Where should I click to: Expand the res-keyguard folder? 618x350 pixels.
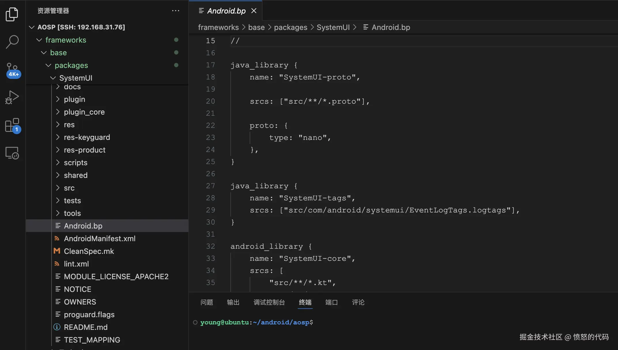pos(87,137)
